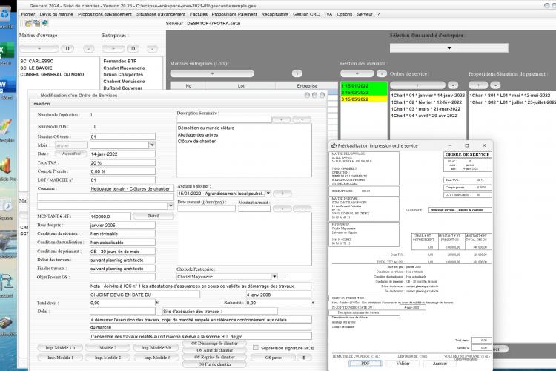Screen dimensions: 556x371
Task: Click the PDF button in preview window
Action: 365,364
